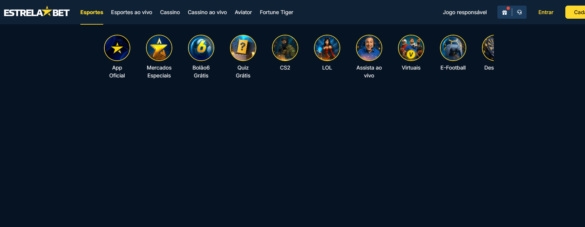Viewport: 585px width, 227px height.
Task: Select the Virtuais sports icon
Action: [411, 48]
